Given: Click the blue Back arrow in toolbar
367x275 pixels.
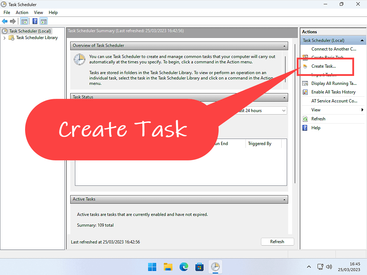Looking at the screenshot, I should click(5, 21).
